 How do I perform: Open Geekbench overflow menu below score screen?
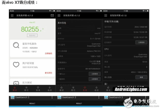point(52,97)
